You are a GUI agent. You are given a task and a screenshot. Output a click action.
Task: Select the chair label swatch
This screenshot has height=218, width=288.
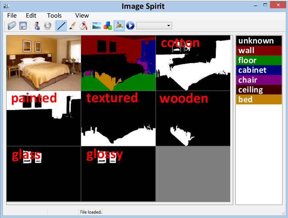(x=259, y=80)
